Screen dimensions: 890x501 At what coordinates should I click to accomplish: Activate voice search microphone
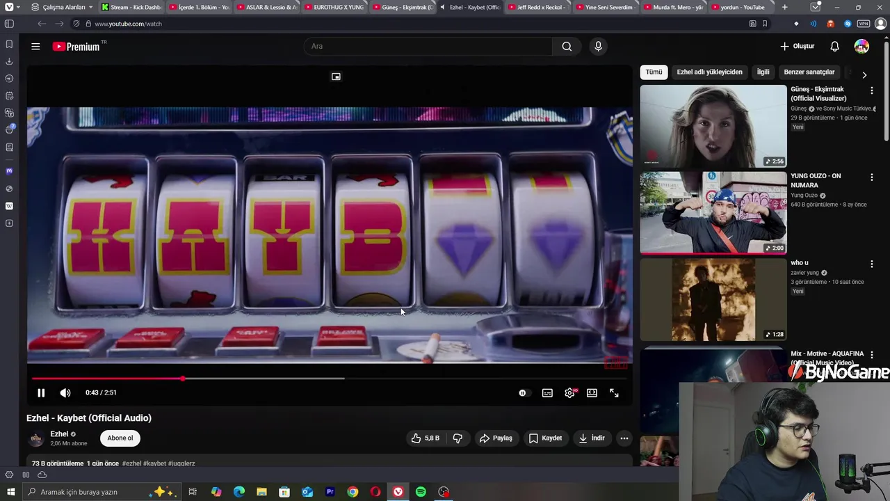(x=598, y=47)
